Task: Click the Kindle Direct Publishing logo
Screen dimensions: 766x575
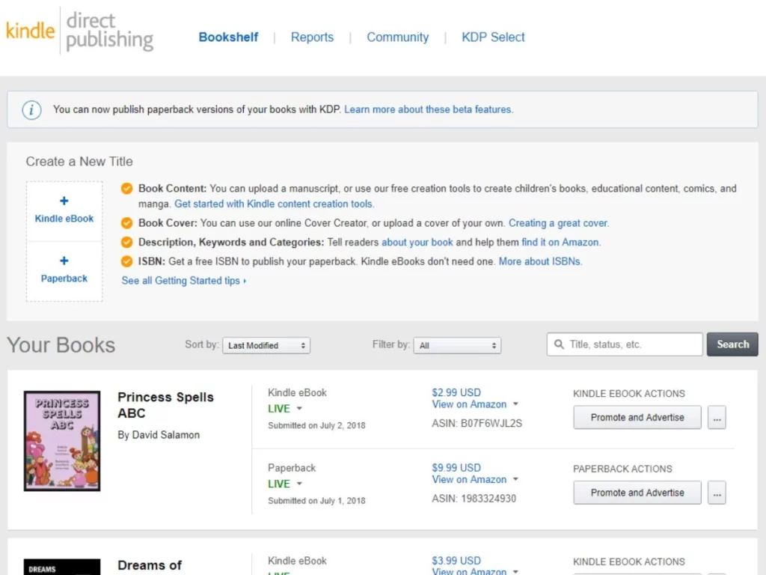Action: (79, 31)
